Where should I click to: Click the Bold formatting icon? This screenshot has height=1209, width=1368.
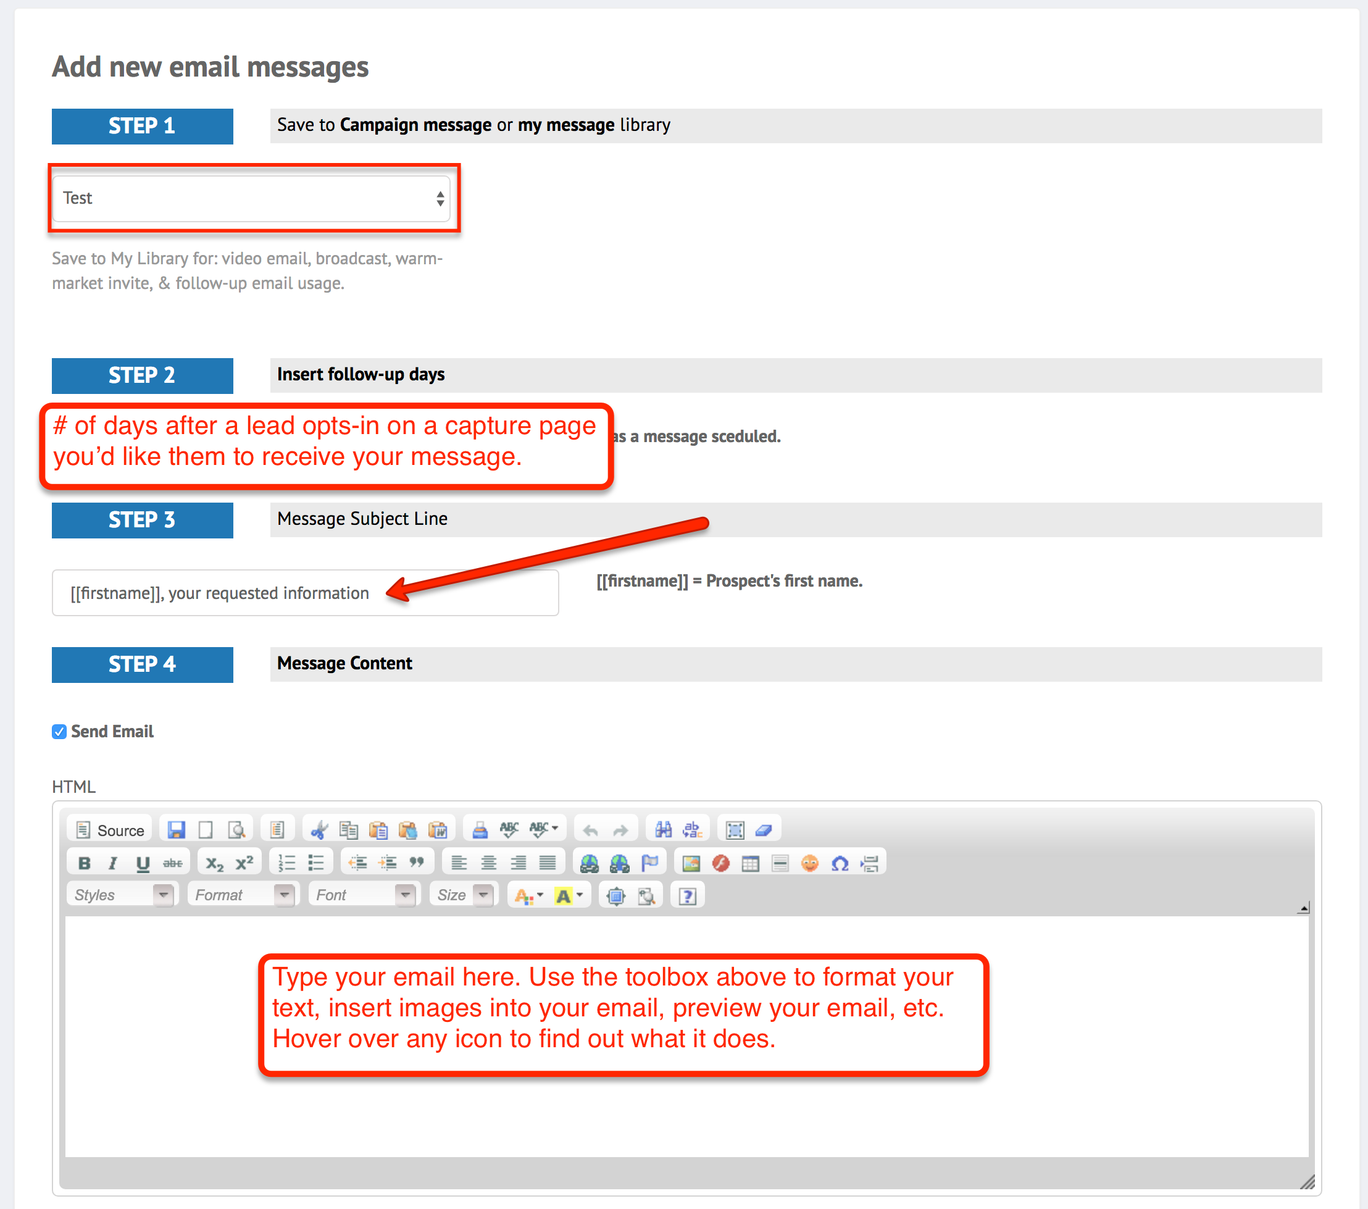coord(85,863)
